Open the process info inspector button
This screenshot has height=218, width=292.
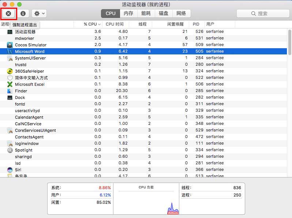pos(23,14)
